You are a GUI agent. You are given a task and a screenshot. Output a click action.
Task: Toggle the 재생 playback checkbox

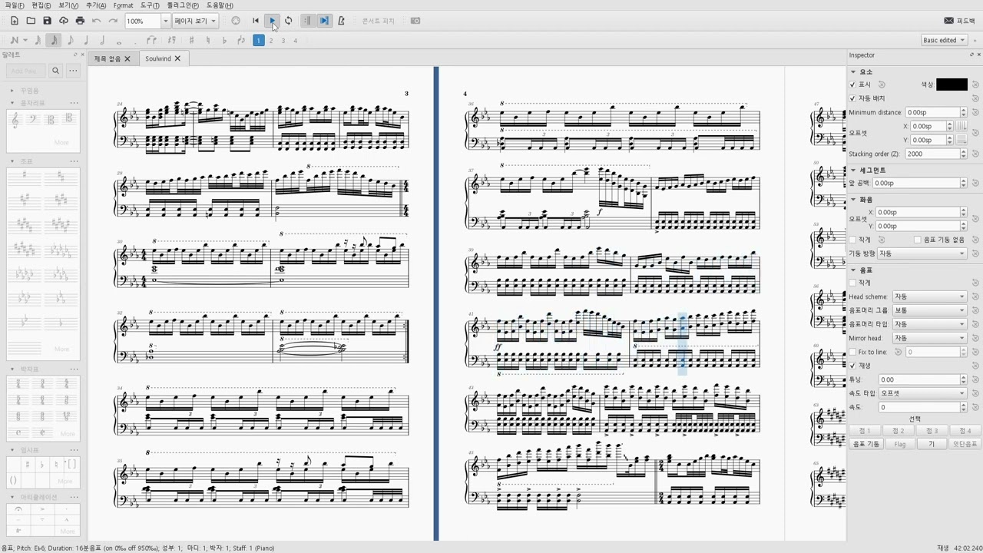tap(852, 366)
